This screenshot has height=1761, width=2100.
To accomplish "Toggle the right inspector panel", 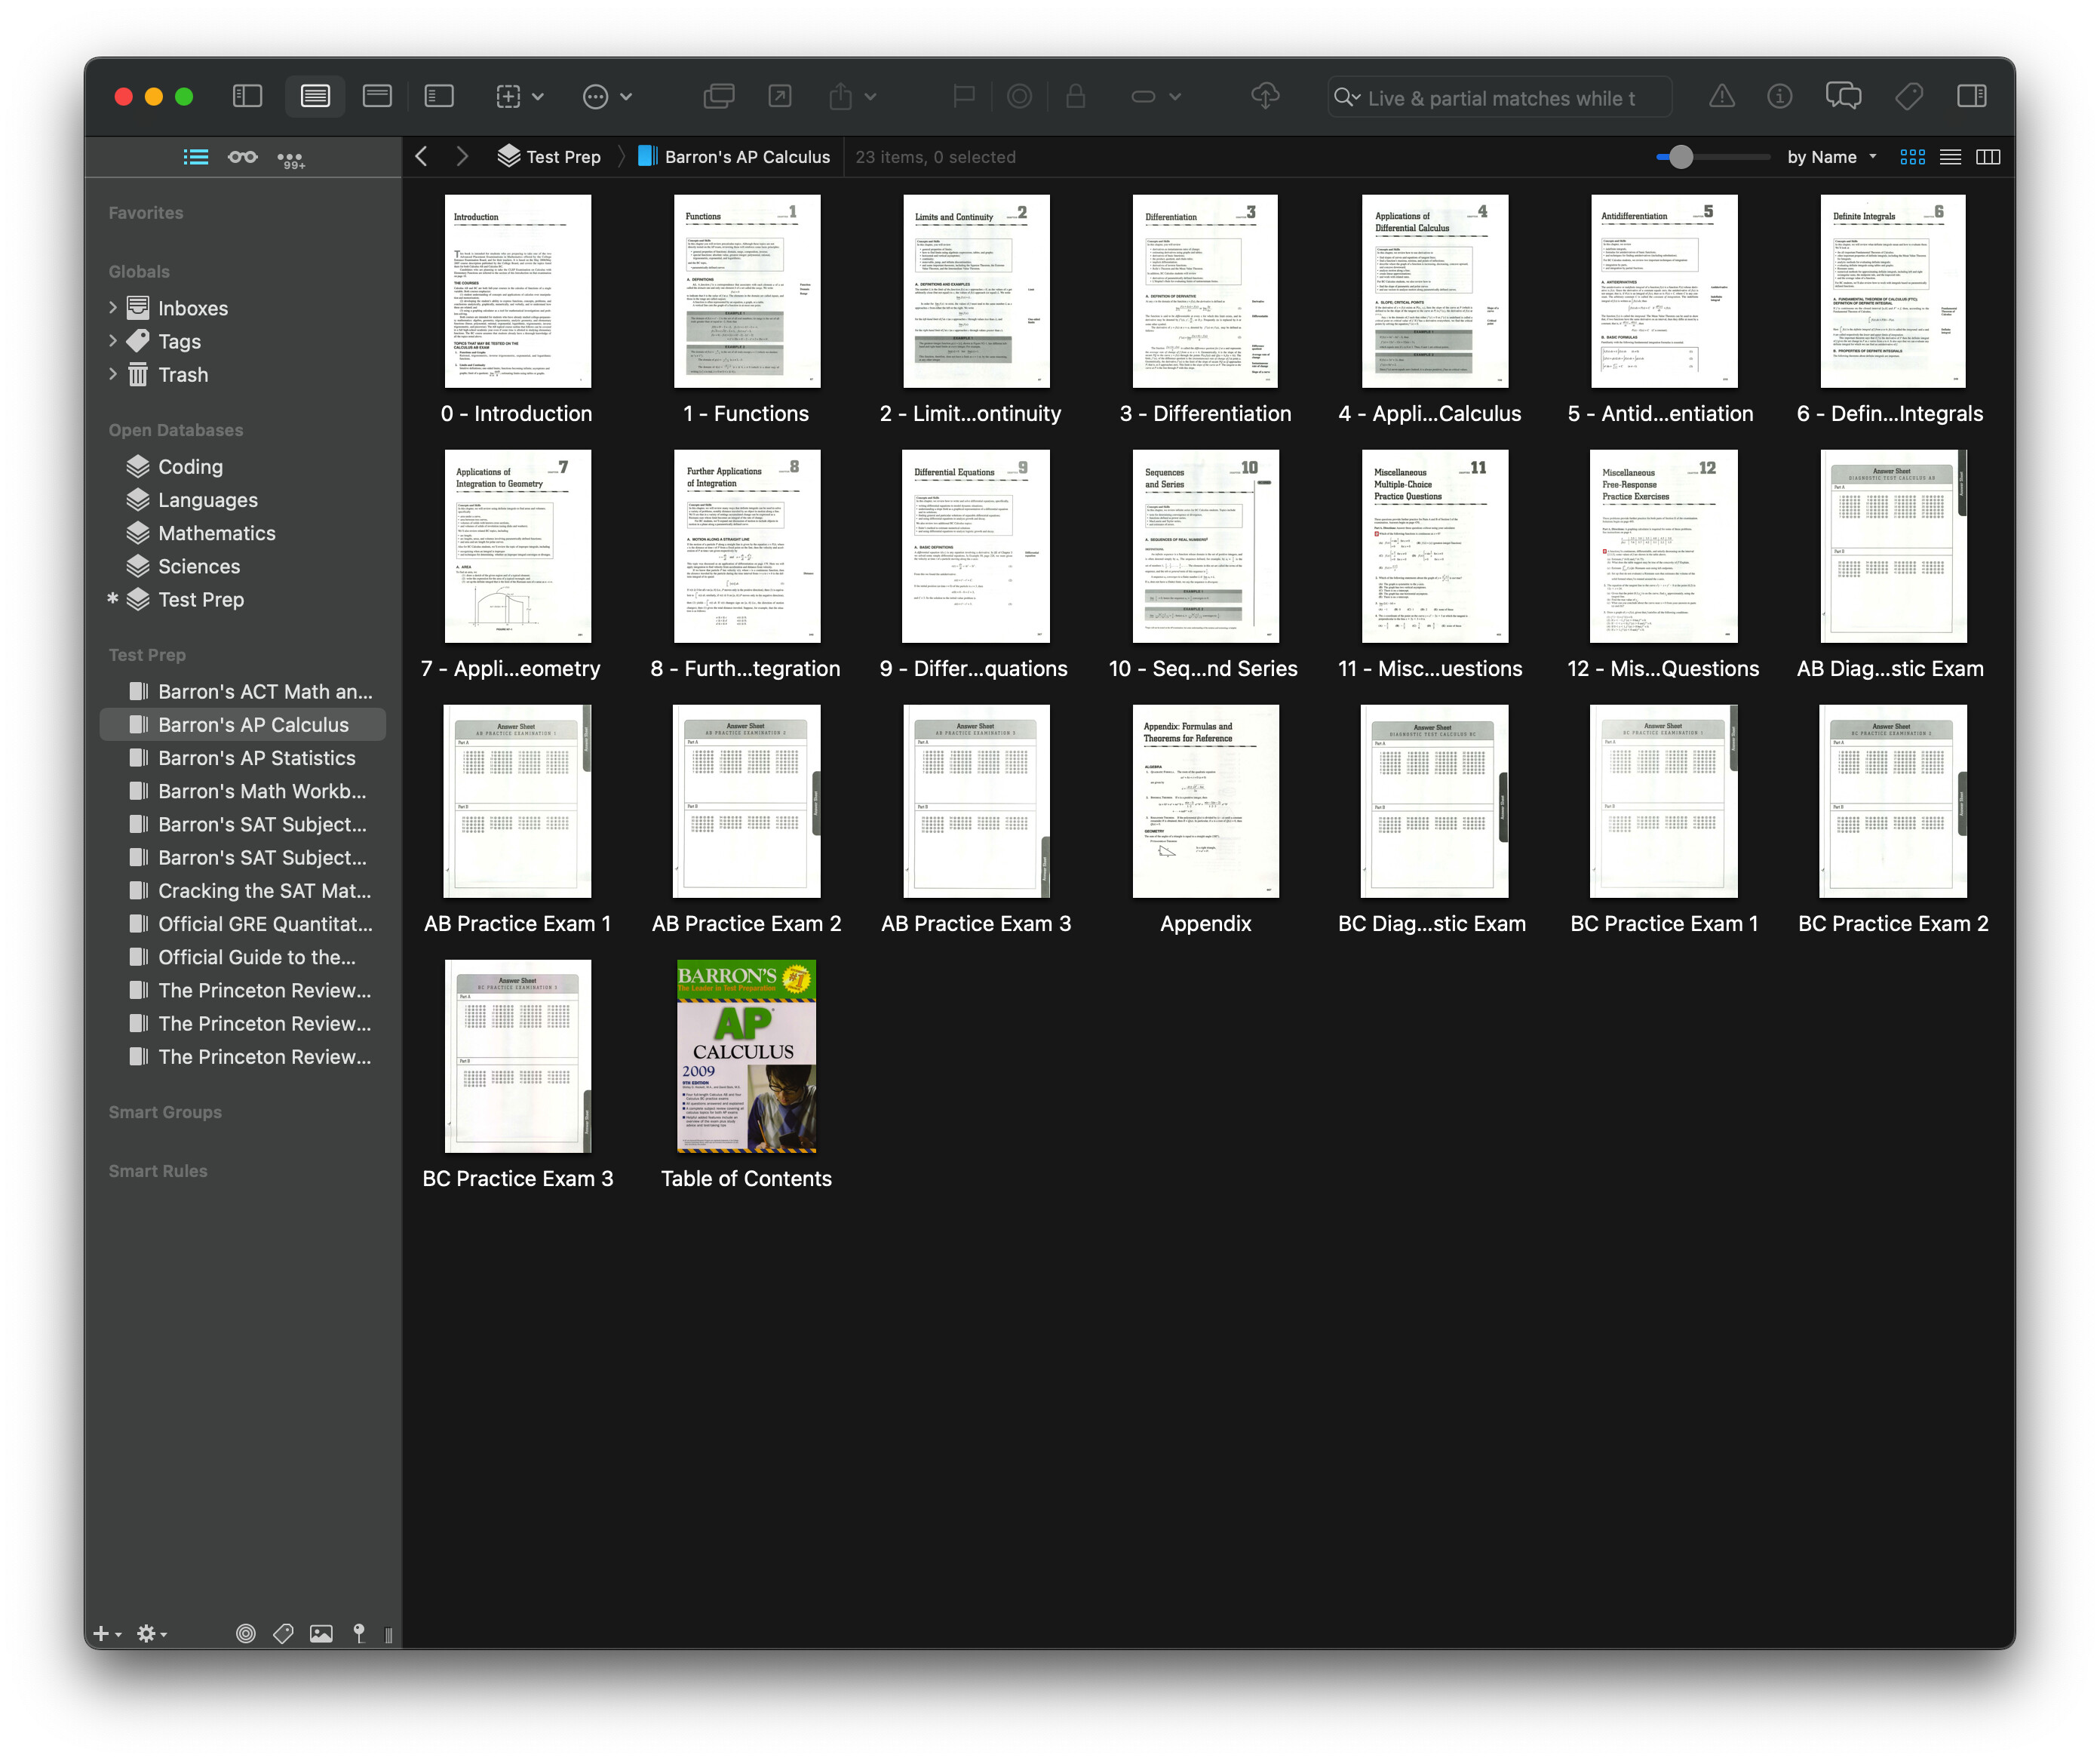I will (x=1970, y=96).
